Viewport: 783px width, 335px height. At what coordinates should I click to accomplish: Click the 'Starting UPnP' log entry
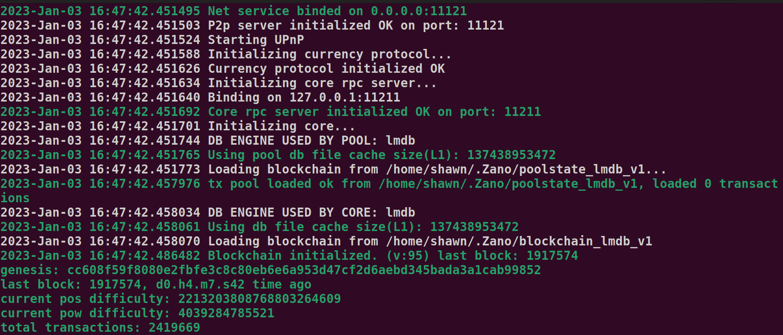[152, 40]
